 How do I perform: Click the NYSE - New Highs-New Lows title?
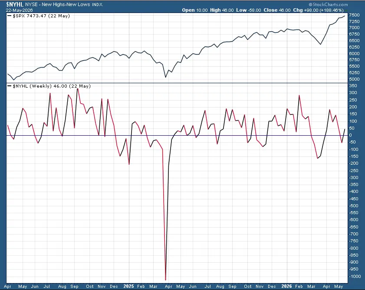(57, 4)
